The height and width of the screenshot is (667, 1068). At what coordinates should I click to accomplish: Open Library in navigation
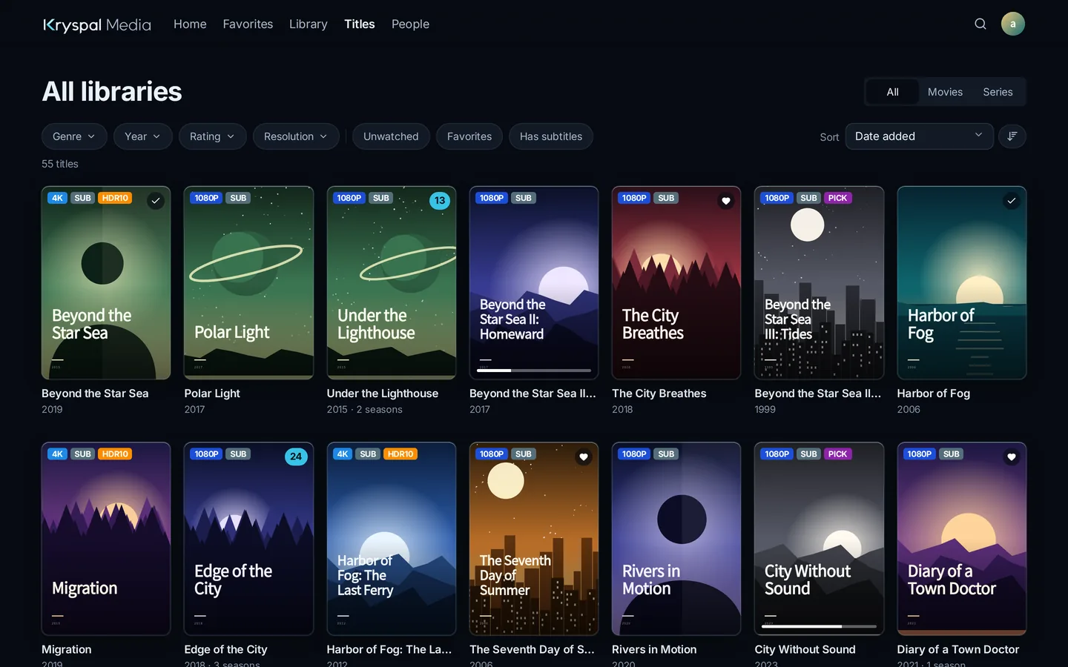[x=309, y=24]
